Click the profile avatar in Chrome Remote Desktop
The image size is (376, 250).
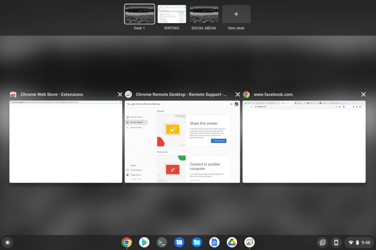click(236, 104)
